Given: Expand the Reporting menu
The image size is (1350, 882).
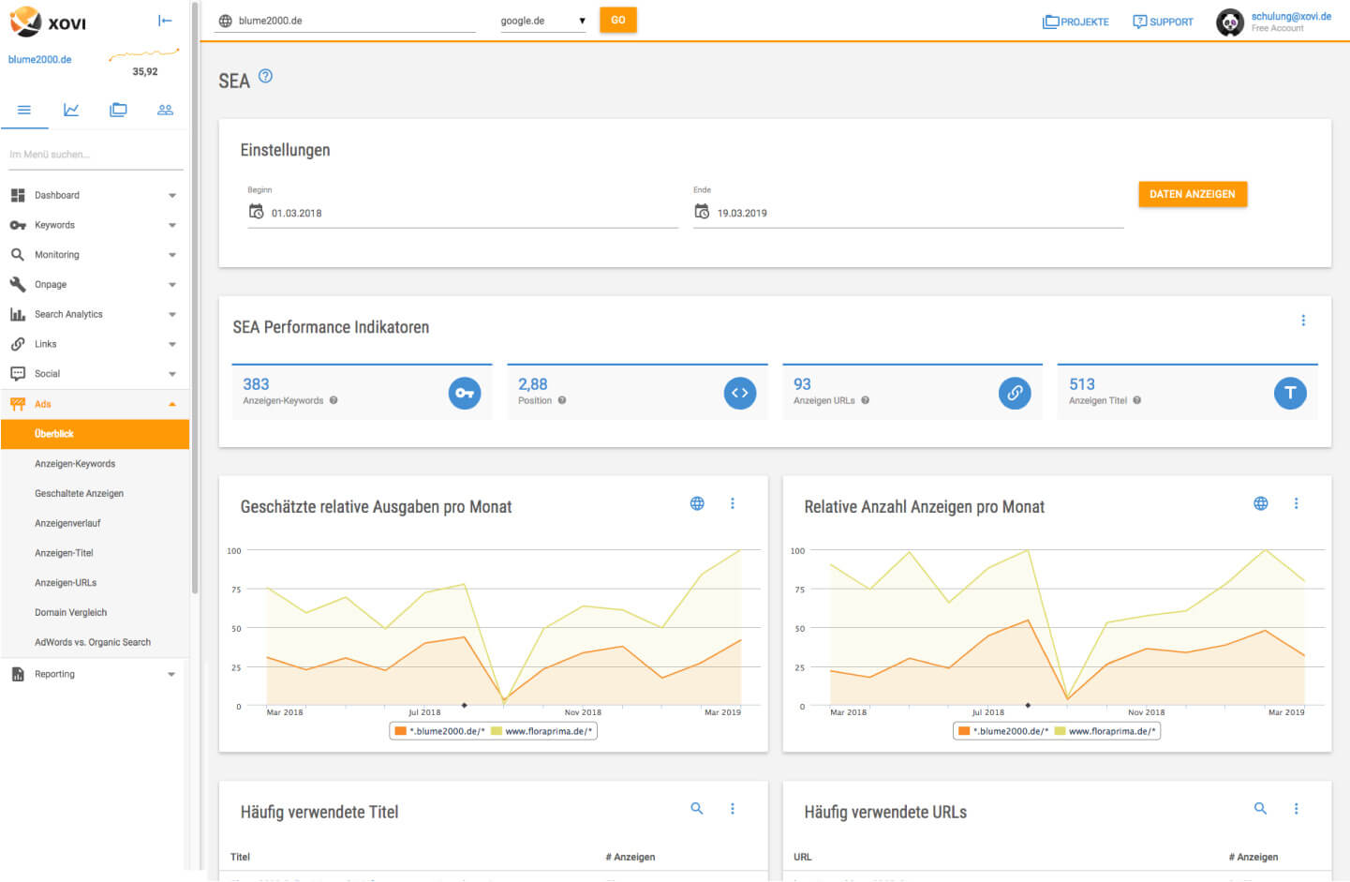Looking at the screenshot, I should click(x=95, y=674).
